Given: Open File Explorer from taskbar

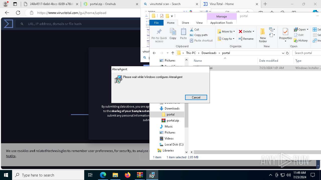Looking at the screenshot, I should tap(115, 175).
